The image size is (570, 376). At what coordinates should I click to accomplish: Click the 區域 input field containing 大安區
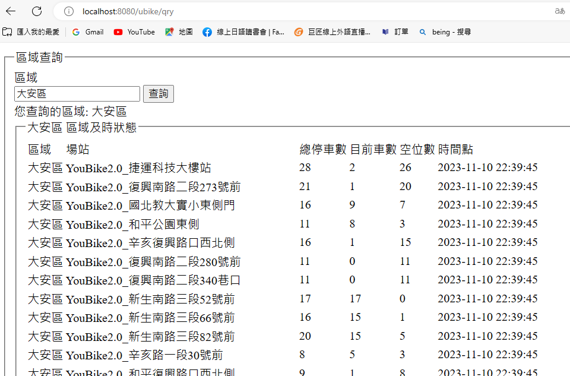point(77,94)
